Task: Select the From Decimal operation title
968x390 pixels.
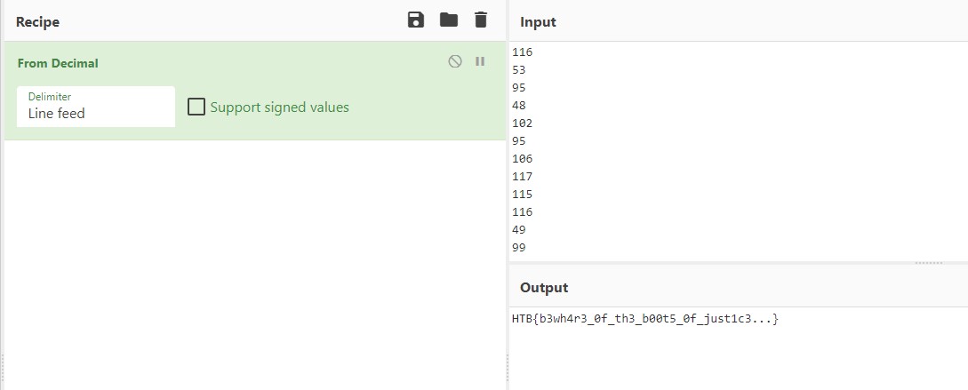Action: (x=58, y=64)
